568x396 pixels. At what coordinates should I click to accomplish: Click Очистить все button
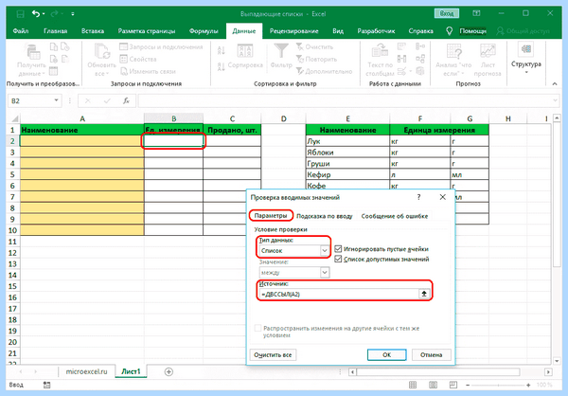click(273, 355)
